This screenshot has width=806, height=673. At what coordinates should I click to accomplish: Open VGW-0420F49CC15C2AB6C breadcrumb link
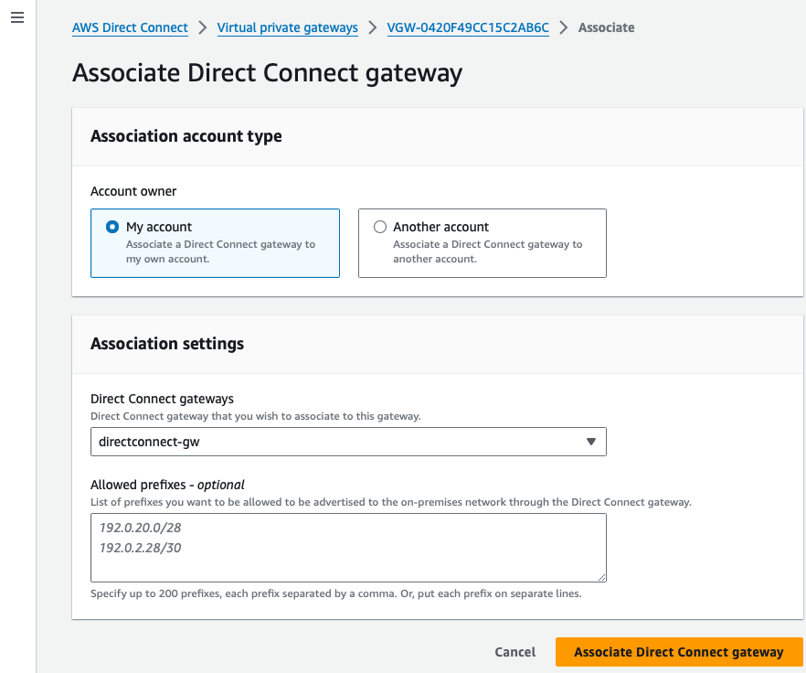click(x=468, y=27)
